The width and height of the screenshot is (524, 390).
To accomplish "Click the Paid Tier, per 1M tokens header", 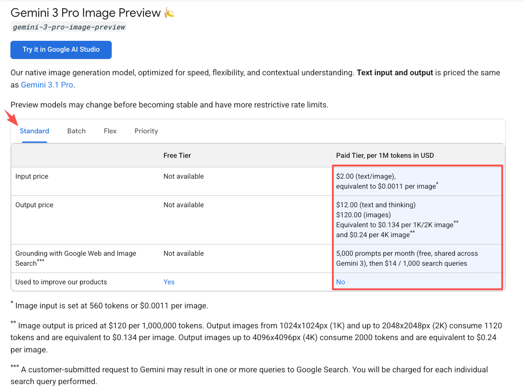I will click(x=385, y=156).
